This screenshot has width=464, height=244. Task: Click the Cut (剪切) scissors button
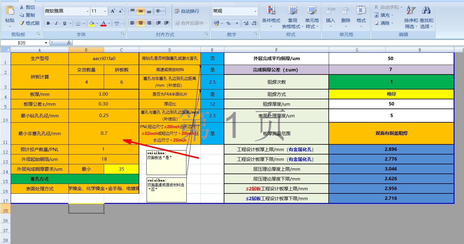[27, 7]
